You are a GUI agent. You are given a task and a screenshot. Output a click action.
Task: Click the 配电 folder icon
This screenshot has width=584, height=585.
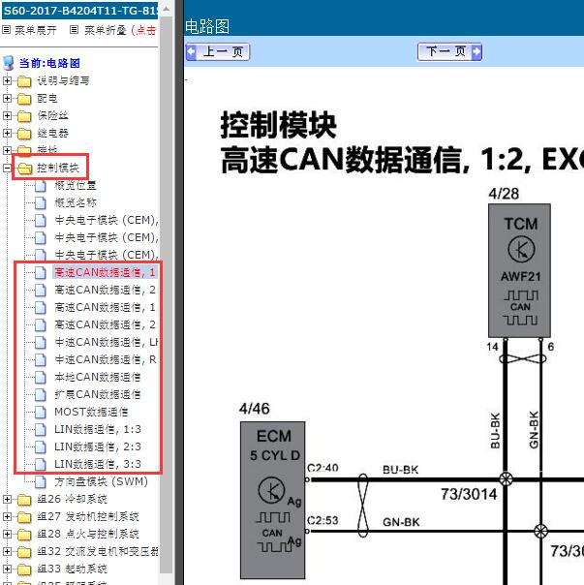[x=24, y=99]
